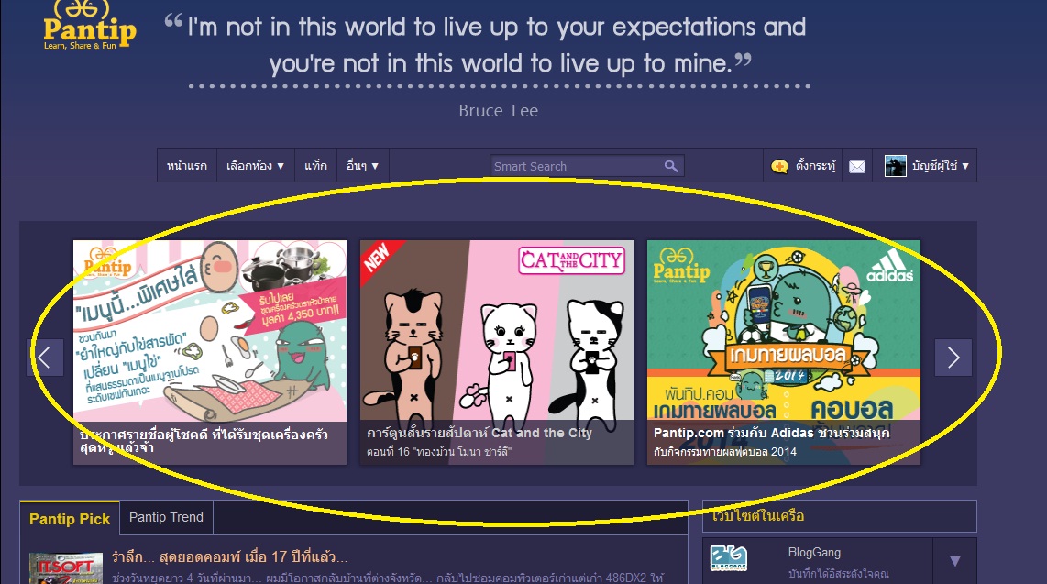
Task: Select the Pantip Pick tab
Action: coord(70,519)
